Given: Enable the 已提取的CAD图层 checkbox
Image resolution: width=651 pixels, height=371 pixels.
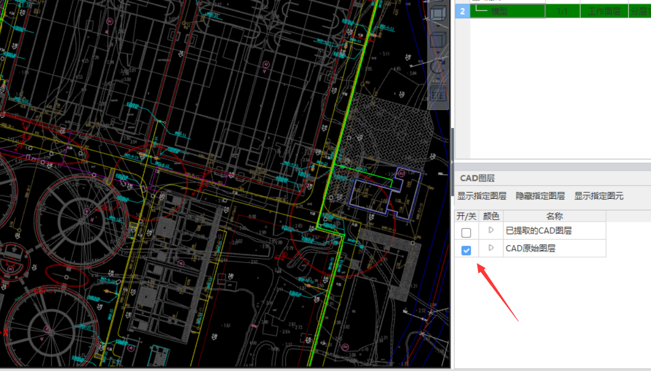Looking at the screenshot, I should [x=466, y=233].
